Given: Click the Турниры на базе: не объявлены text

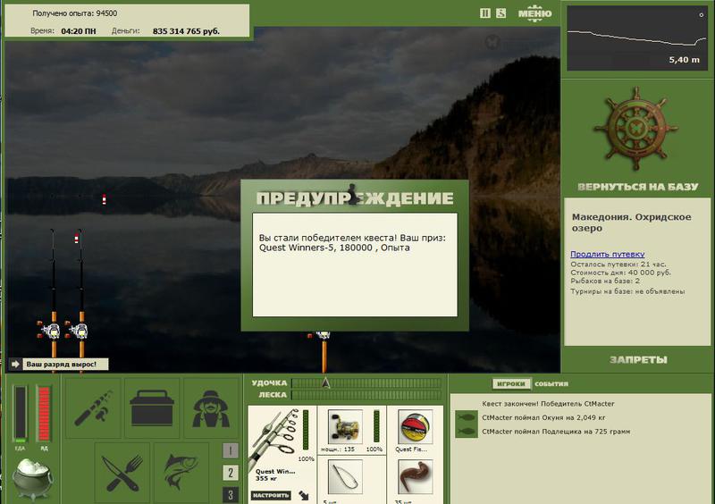Looking at the screenshot, I should tap(627, 291).
